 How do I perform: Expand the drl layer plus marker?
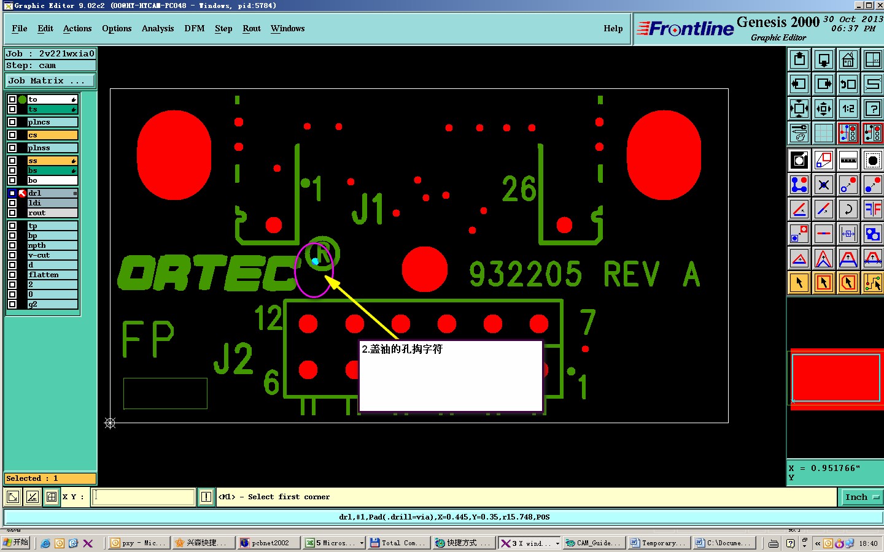75,193
